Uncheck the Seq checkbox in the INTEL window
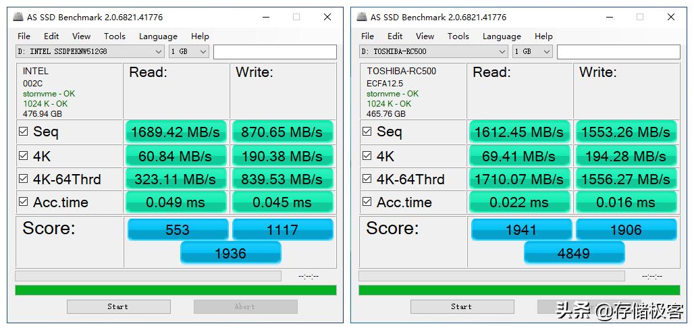 pyautogui.click(x=24, y=132)
